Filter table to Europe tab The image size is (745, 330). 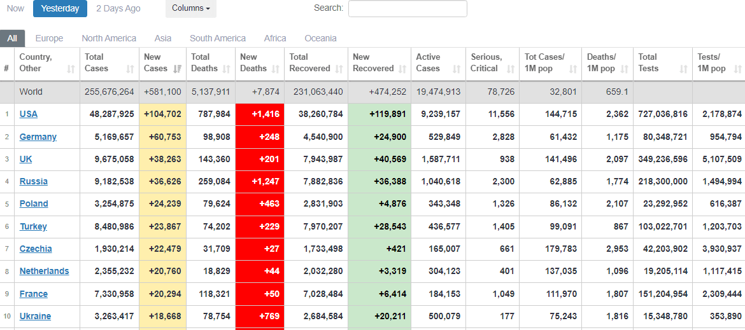click(49, 38)
